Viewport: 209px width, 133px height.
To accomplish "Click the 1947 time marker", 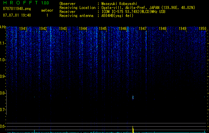I will (143, 29).
